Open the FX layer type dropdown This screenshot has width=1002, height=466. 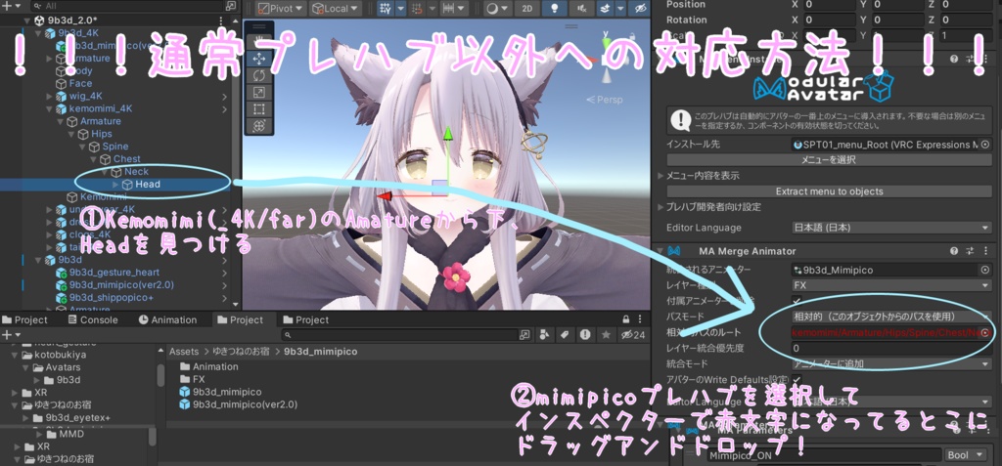coord(890,284)
